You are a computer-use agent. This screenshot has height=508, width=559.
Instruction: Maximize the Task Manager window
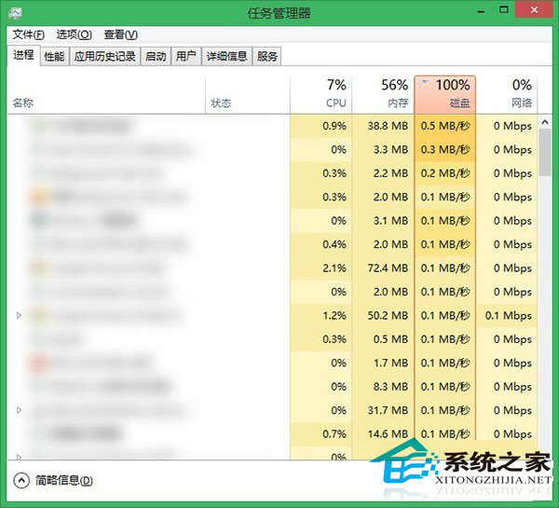point(504,10)
